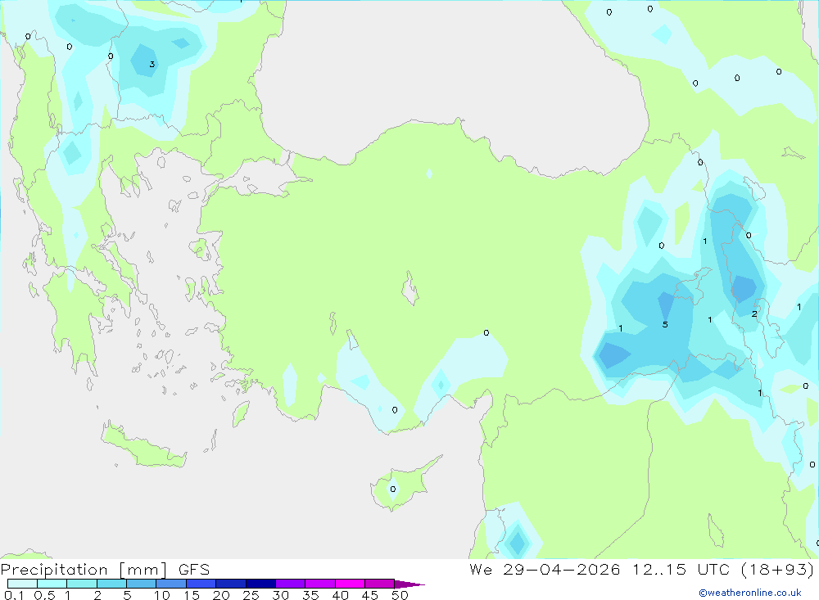Screen dimensions: 819x600
Task: Click the 'Precipitation [mm]' title text
Action: click(x=84, y=570)
